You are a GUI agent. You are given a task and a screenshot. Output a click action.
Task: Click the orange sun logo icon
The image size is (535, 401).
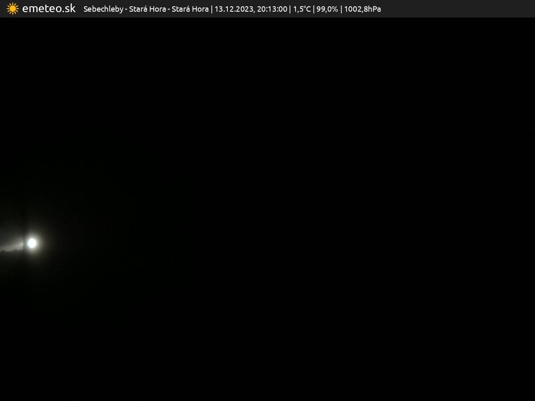pos(13,9)
